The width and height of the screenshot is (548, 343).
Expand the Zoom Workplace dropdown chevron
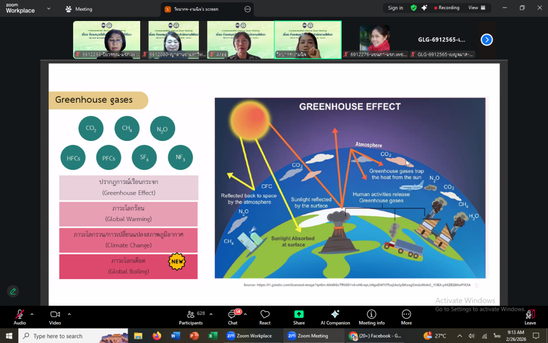(x=49, y=9)
